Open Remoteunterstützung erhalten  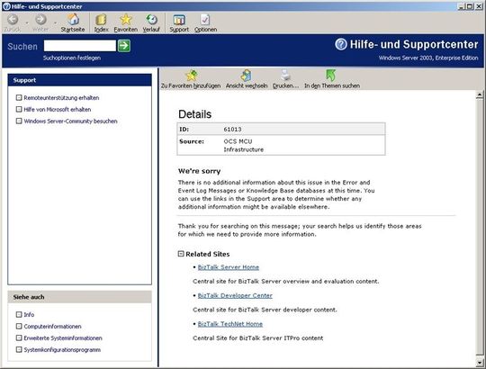tap(61, 98)
